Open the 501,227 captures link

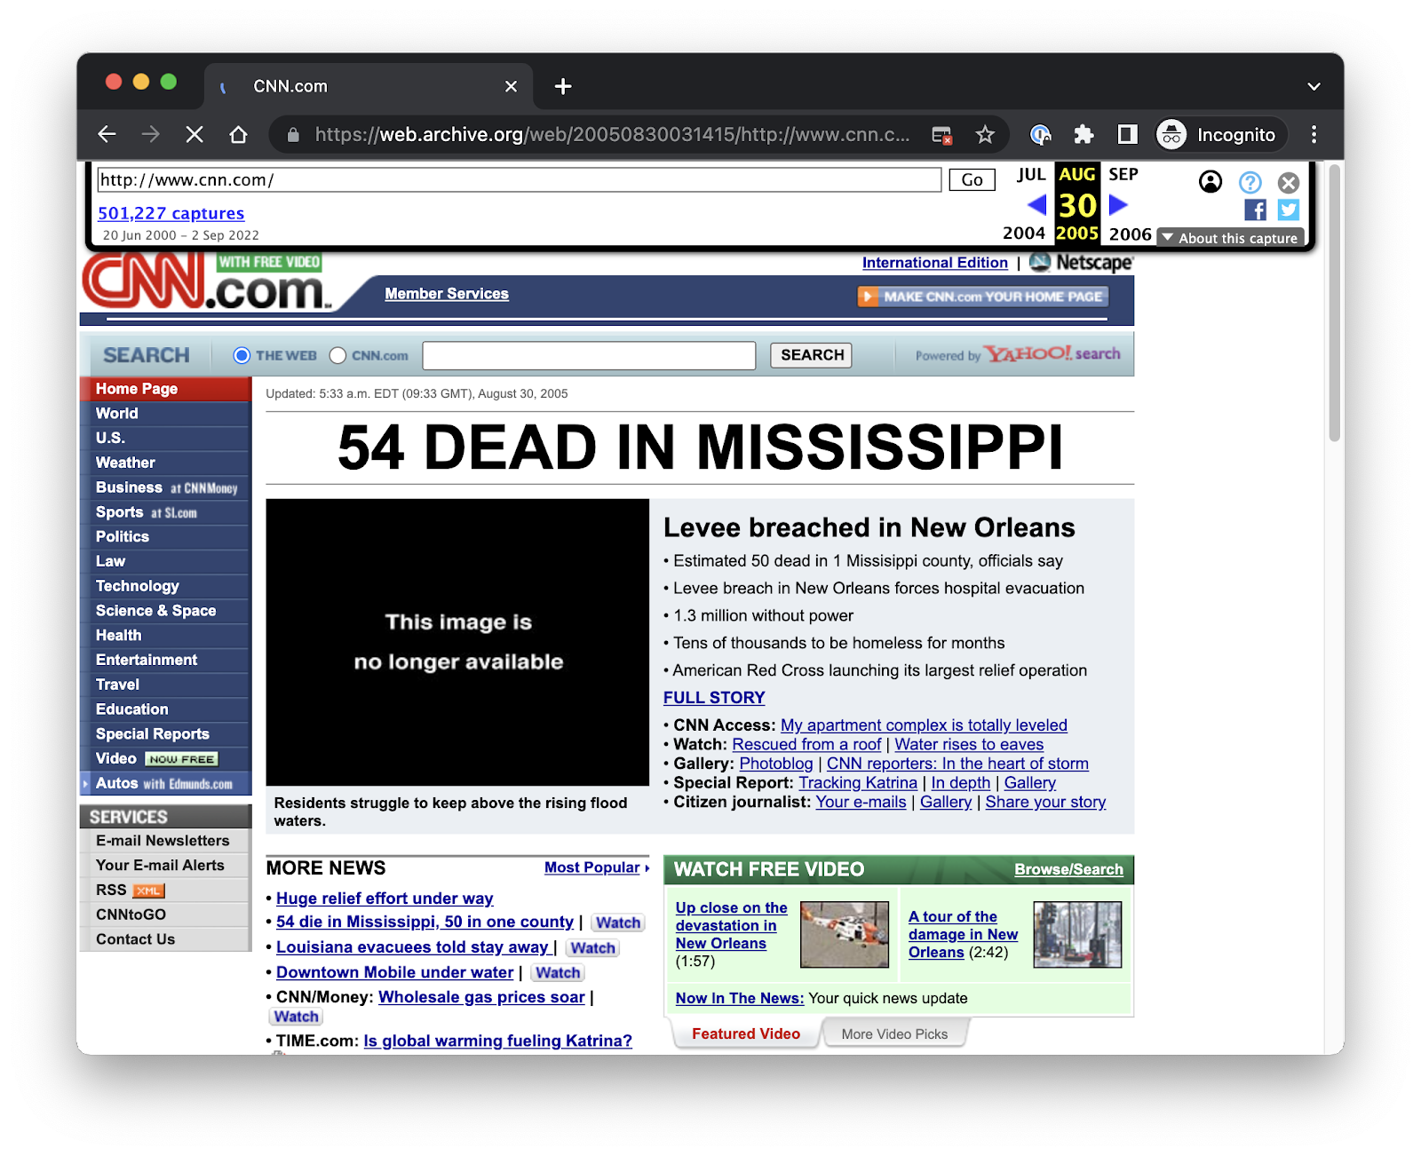pos(171,213)
